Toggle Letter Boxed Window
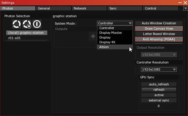The height and width of the screenshot is (116, 188). [x=159, y=34]
